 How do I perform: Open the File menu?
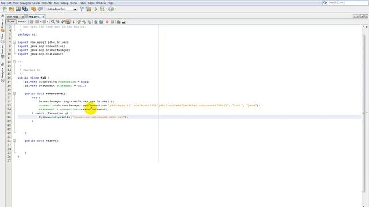(2, 3)
